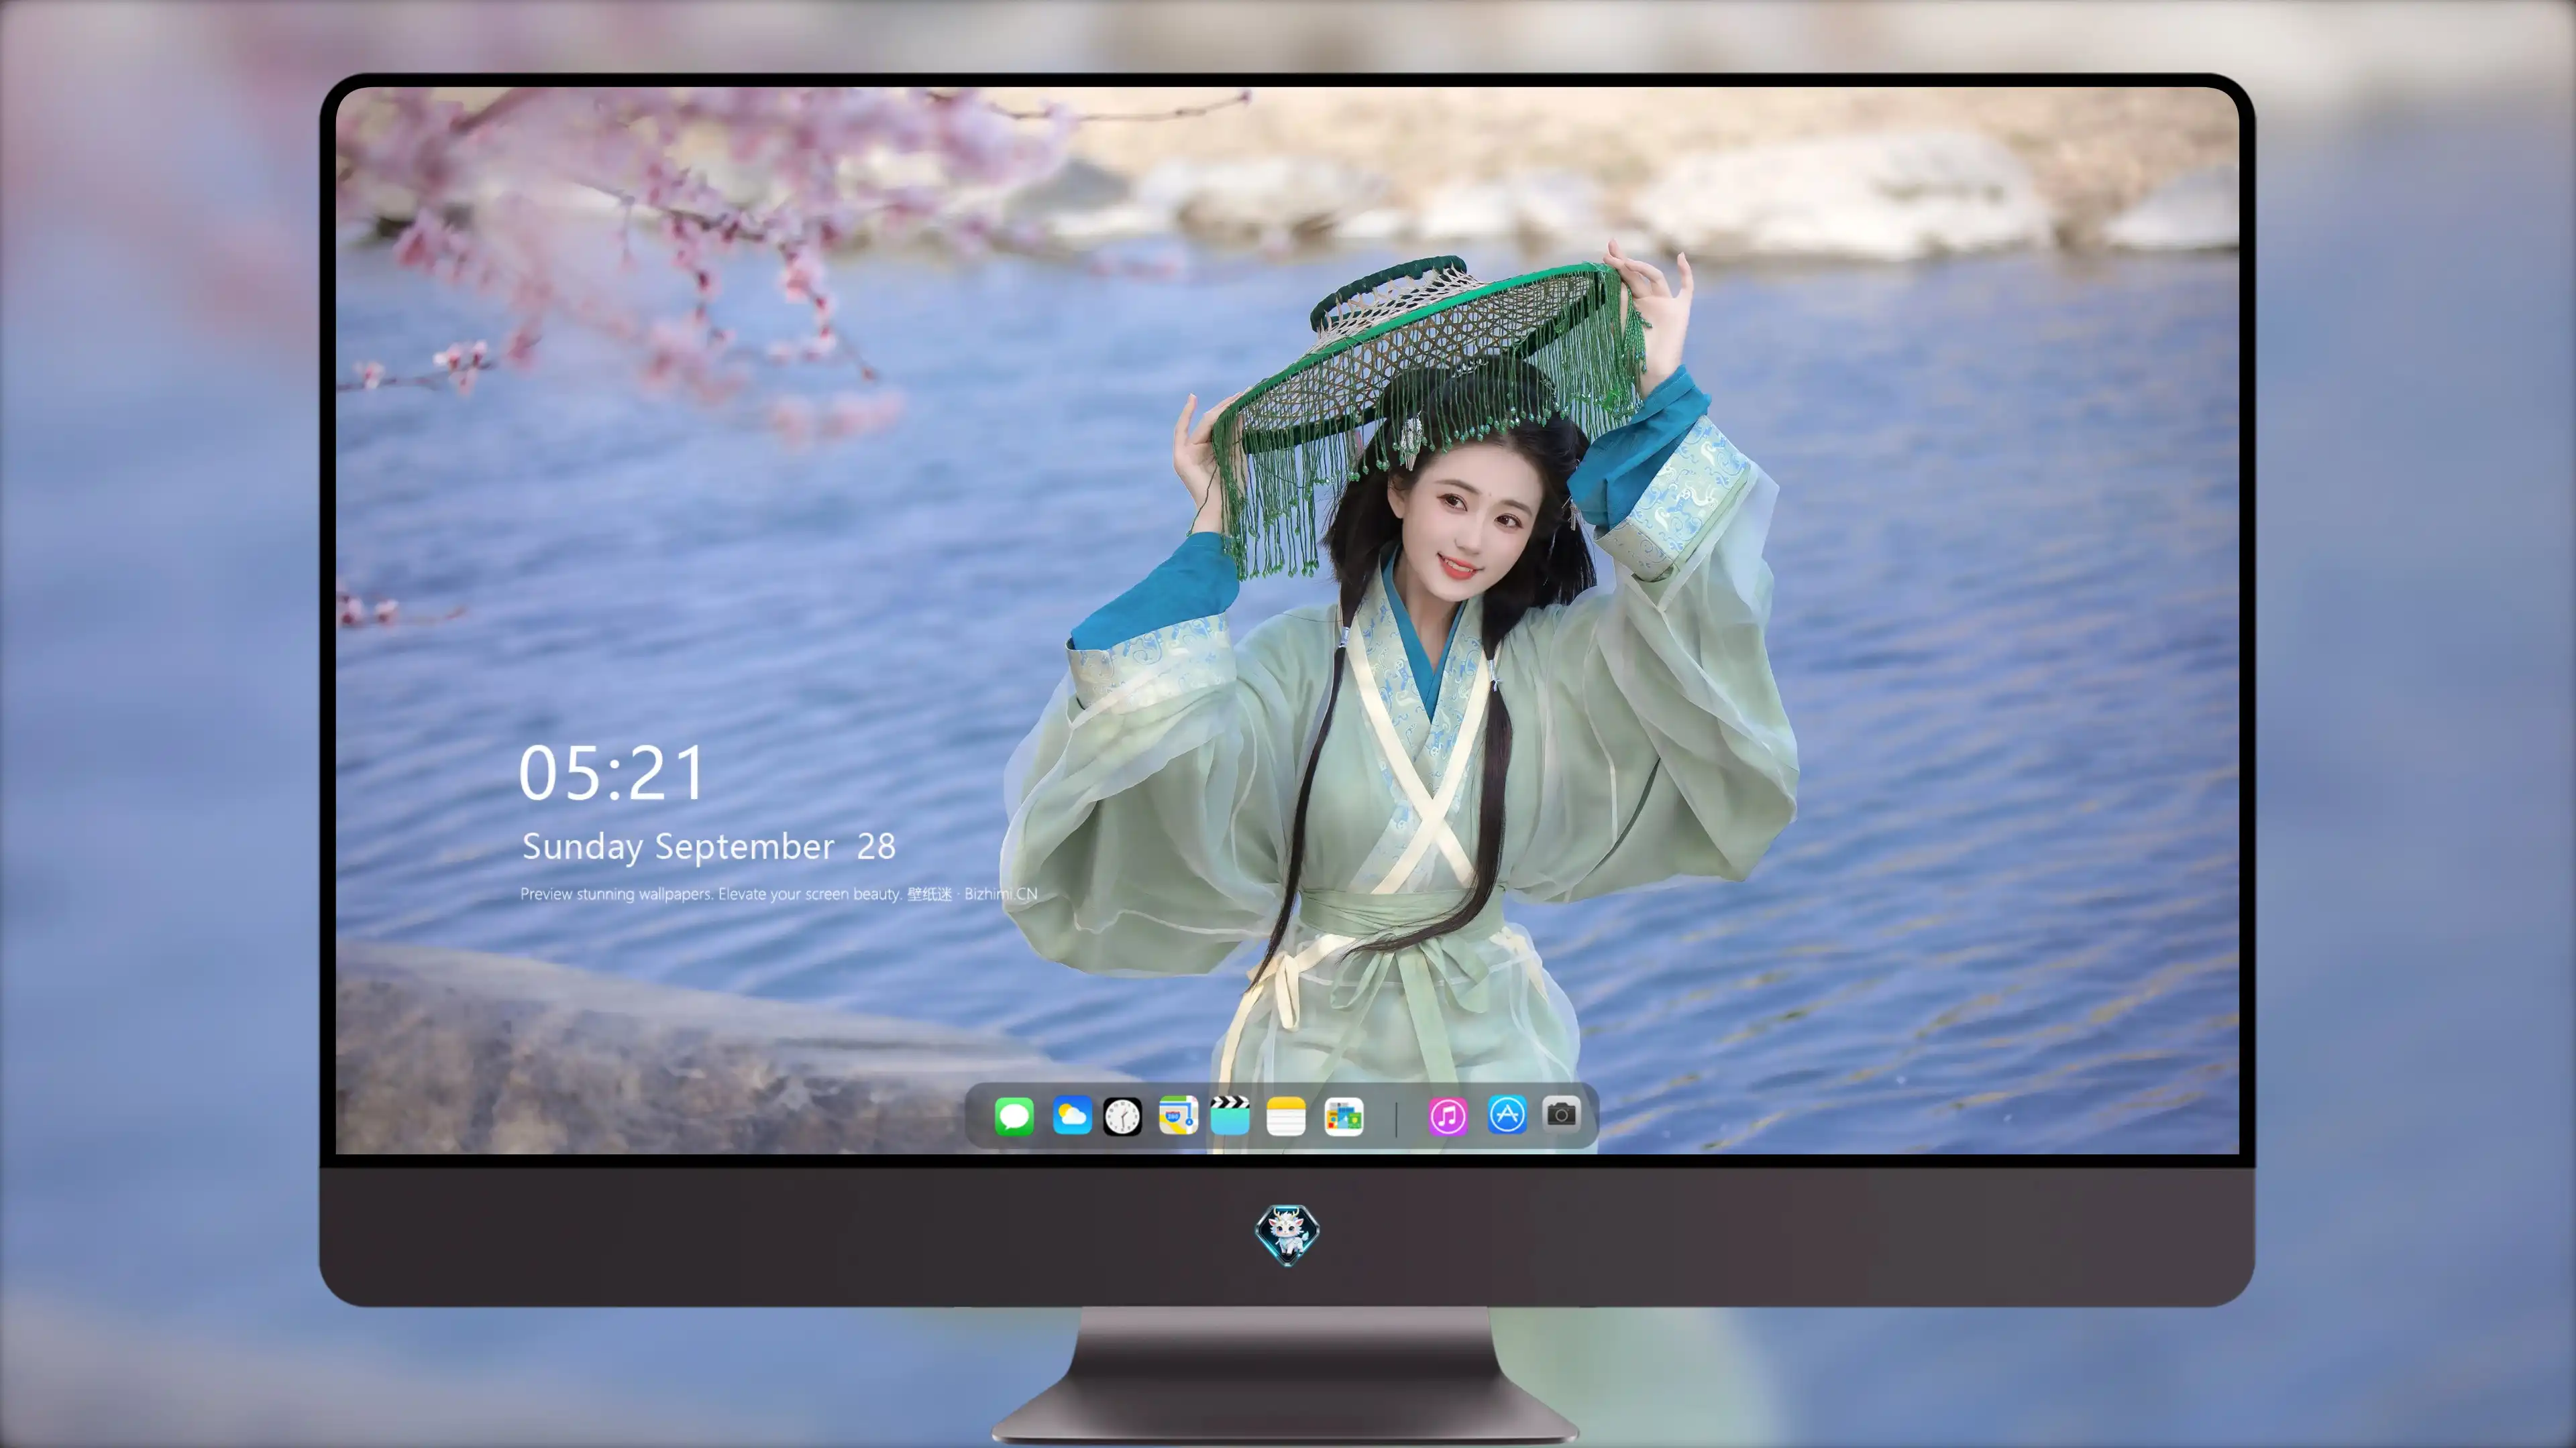Open the Weather app icon
Image resolution: width=2576 pixels, height=1448 pixels.
click(1071, 1116)
